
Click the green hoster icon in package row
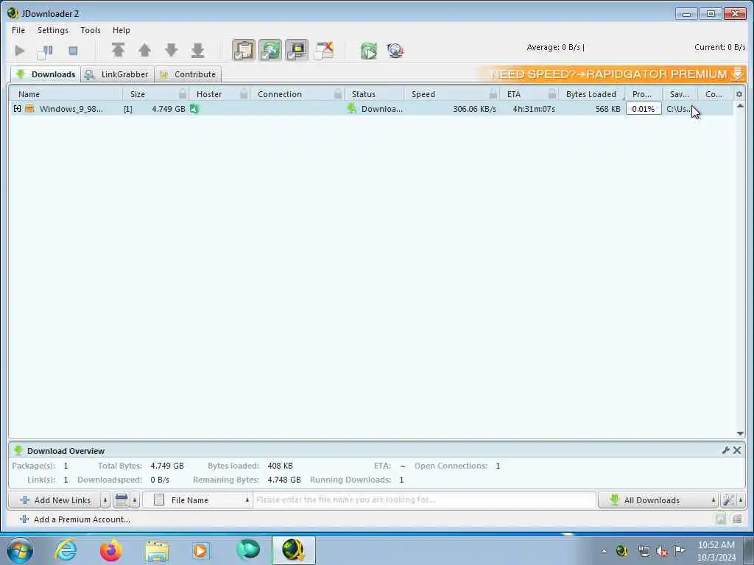coord(194,109)
